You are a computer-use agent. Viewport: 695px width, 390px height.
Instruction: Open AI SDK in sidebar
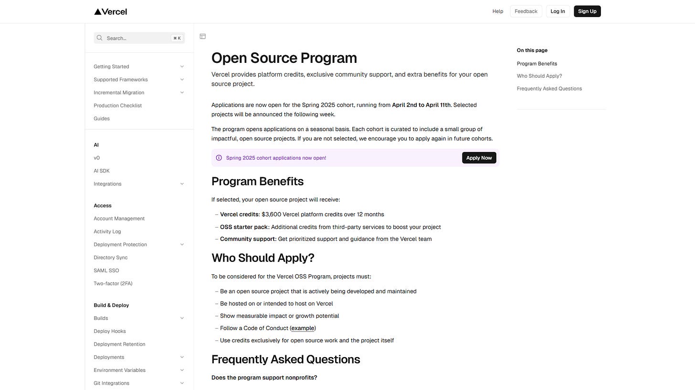point(102,171)
